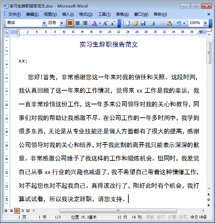Image resolution: width=215 pixels, height=223 pixels.
Task: Toggle 修订 track changes in status bar
Action: (161, 217)
